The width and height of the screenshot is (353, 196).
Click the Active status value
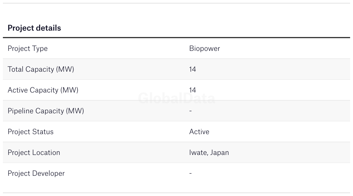pyautogui.click(x=199, y=132)
